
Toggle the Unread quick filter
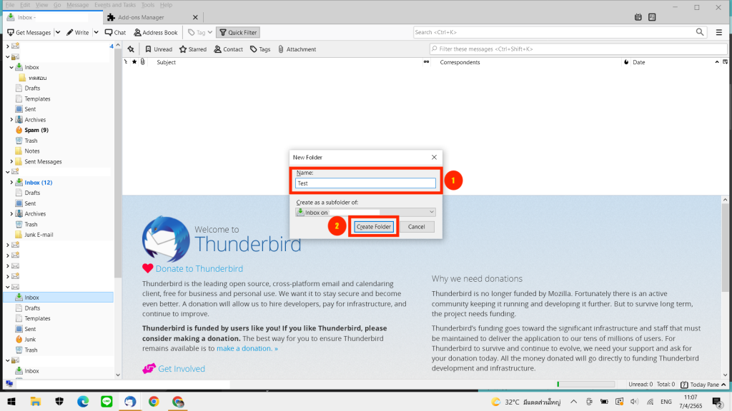coord(158,49)
